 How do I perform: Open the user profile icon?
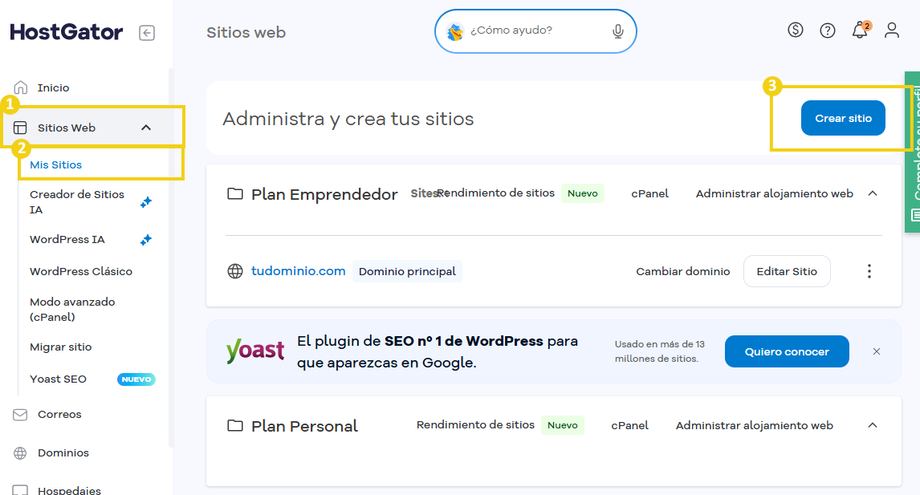(892, 30)
